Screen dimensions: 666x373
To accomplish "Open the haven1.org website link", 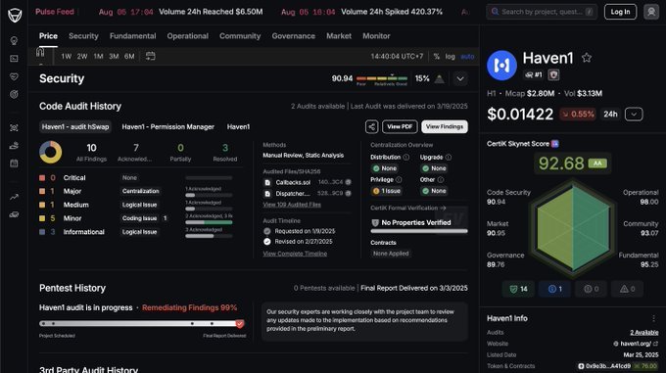I will click(636, 344).
